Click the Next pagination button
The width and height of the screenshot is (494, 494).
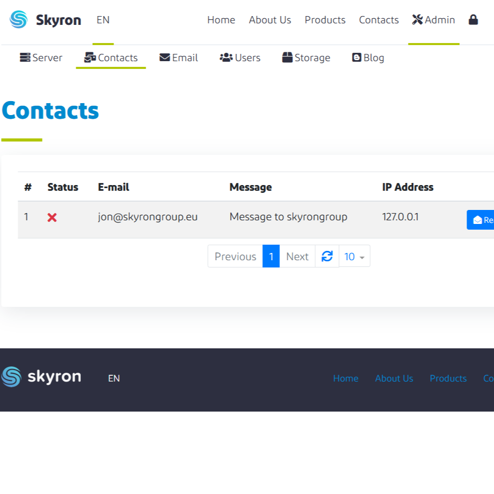(x=297, y=256)
